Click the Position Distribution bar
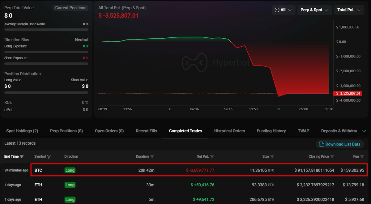The height and width of the screenshot is (204, 371). 46,92
